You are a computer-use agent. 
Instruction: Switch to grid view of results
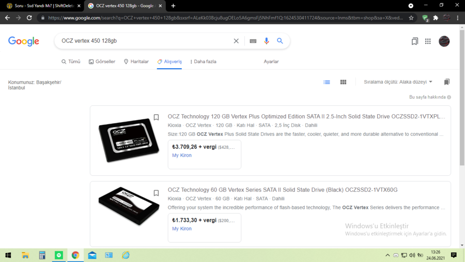click(343, 82)
